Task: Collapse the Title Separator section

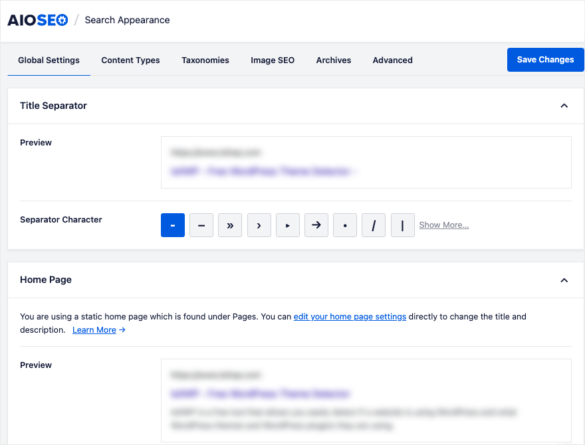Action: click(564, 106)
